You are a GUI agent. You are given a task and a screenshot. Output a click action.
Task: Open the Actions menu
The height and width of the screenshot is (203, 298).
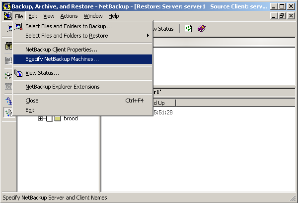pyautogui.click(x=69, y=16)
